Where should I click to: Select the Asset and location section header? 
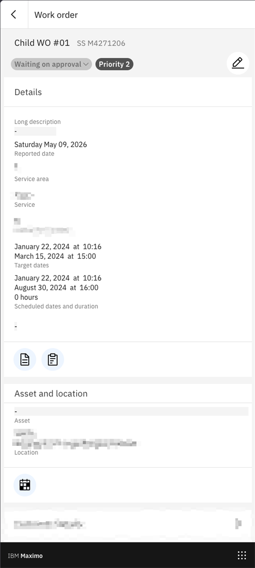click(51, 394)
